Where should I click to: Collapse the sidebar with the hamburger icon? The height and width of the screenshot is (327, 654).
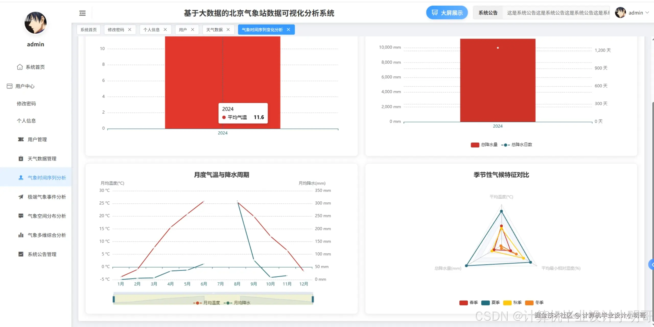click(x=82, y=13)
